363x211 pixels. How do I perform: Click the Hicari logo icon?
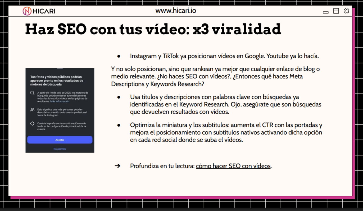(x=27, y=11)
